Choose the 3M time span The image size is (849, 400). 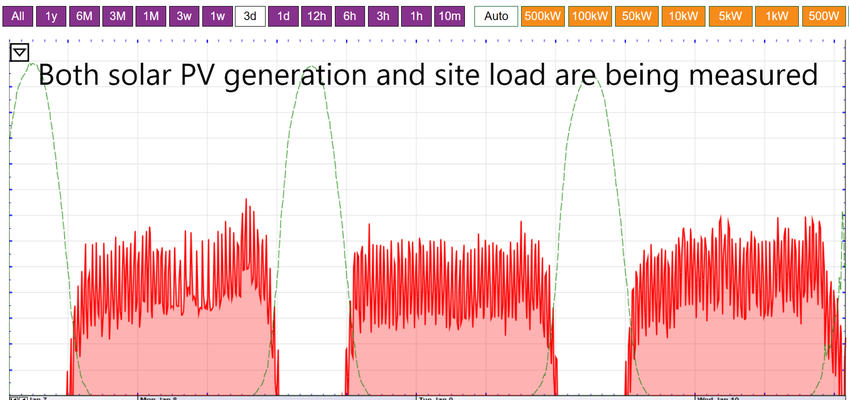pyautogui.click(x=117, y=16)
